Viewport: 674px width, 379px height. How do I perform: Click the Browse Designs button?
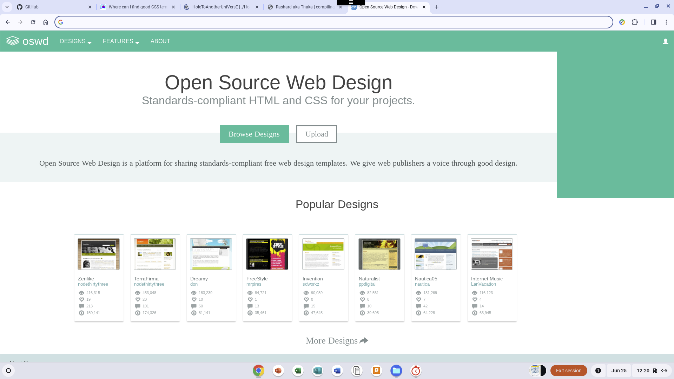pos(254,134)
